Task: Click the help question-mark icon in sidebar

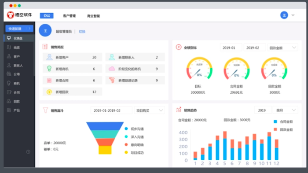Action: point(28,152)
